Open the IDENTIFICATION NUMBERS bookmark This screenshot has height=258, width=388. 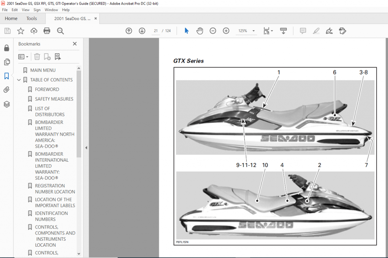(x=51, y=216)
